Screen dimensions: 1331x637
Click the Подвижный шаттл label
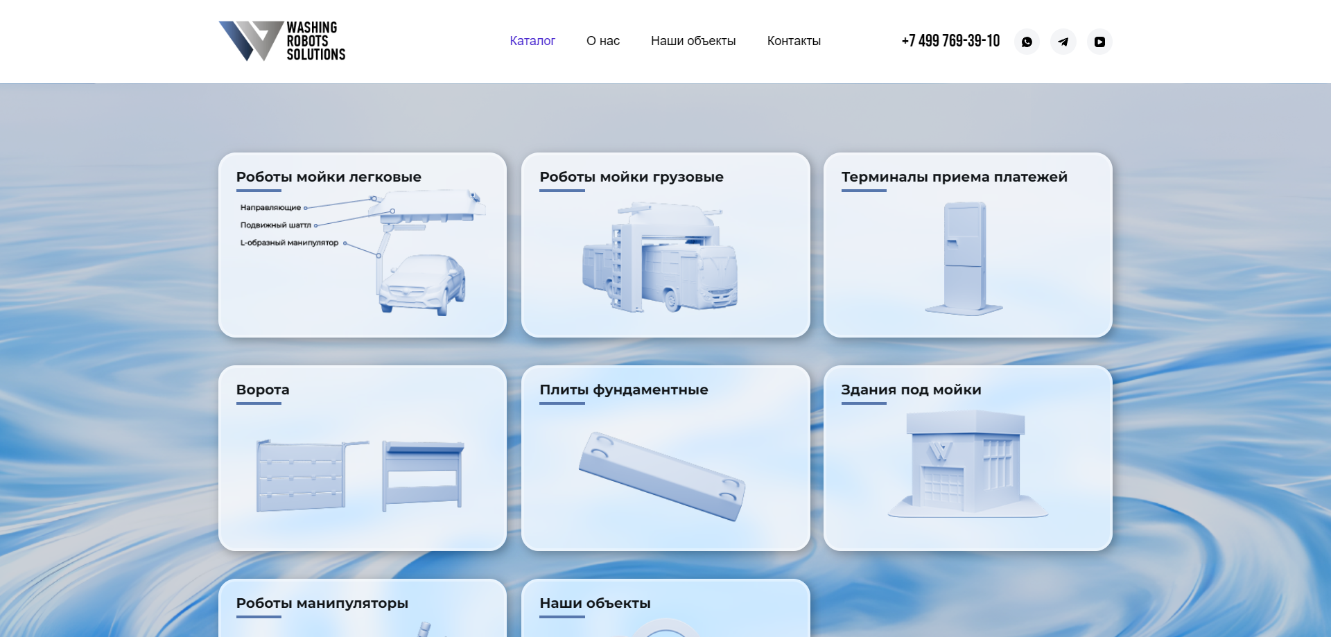(276, 225)
